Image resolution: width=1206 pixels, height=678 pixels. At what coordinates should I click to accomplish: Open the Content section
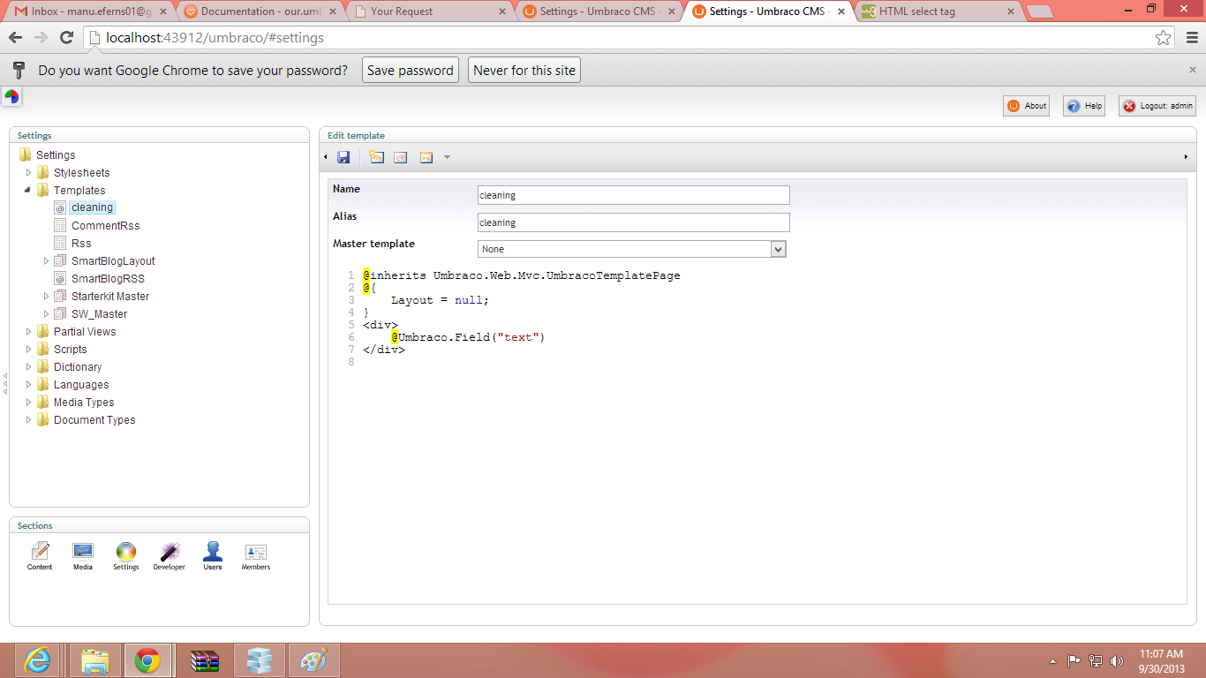point(40,557)
